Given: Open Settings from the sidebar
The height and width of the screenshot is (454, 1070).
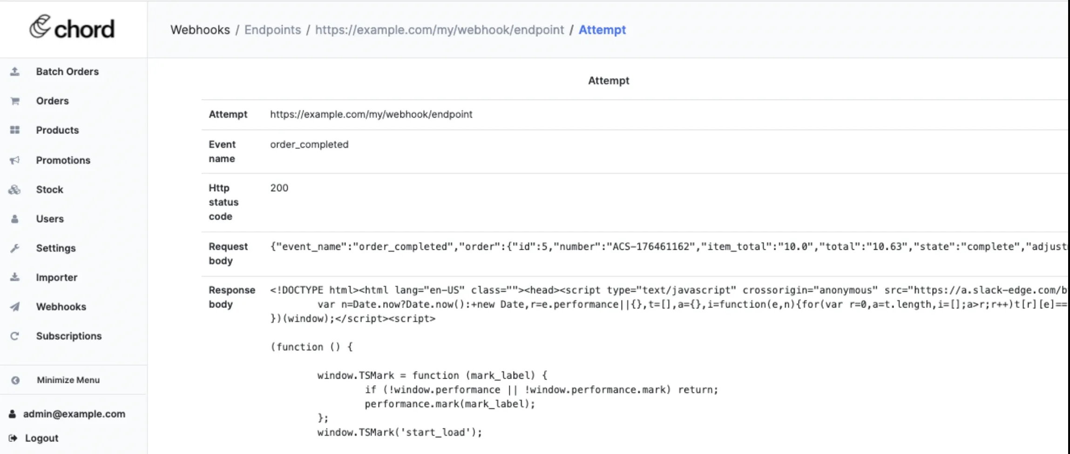Looking at the screenshot, I should (x=56, y=248).
